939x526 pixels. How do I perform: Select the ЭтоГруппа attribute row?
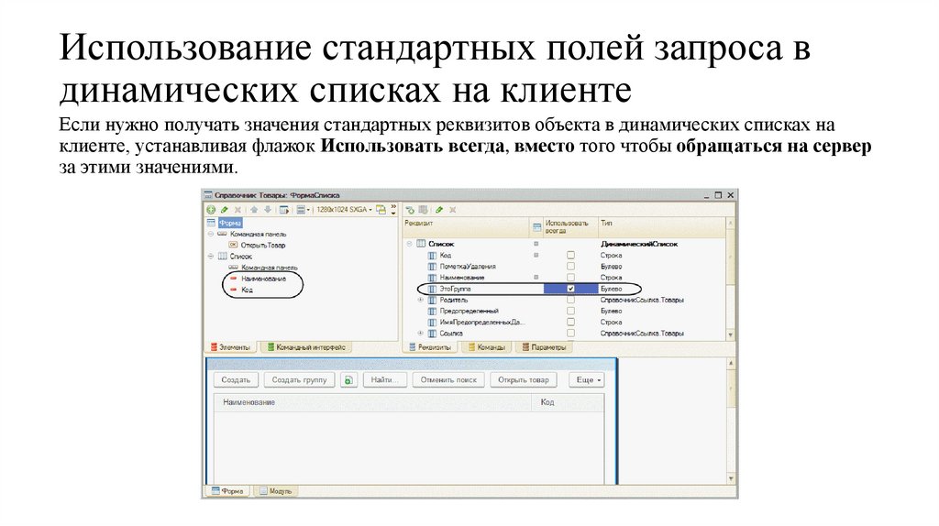563,289
